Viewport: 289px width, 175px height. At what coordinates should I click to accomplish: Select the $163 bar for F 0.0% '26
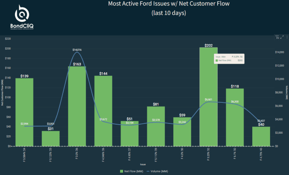click(77, 106)
